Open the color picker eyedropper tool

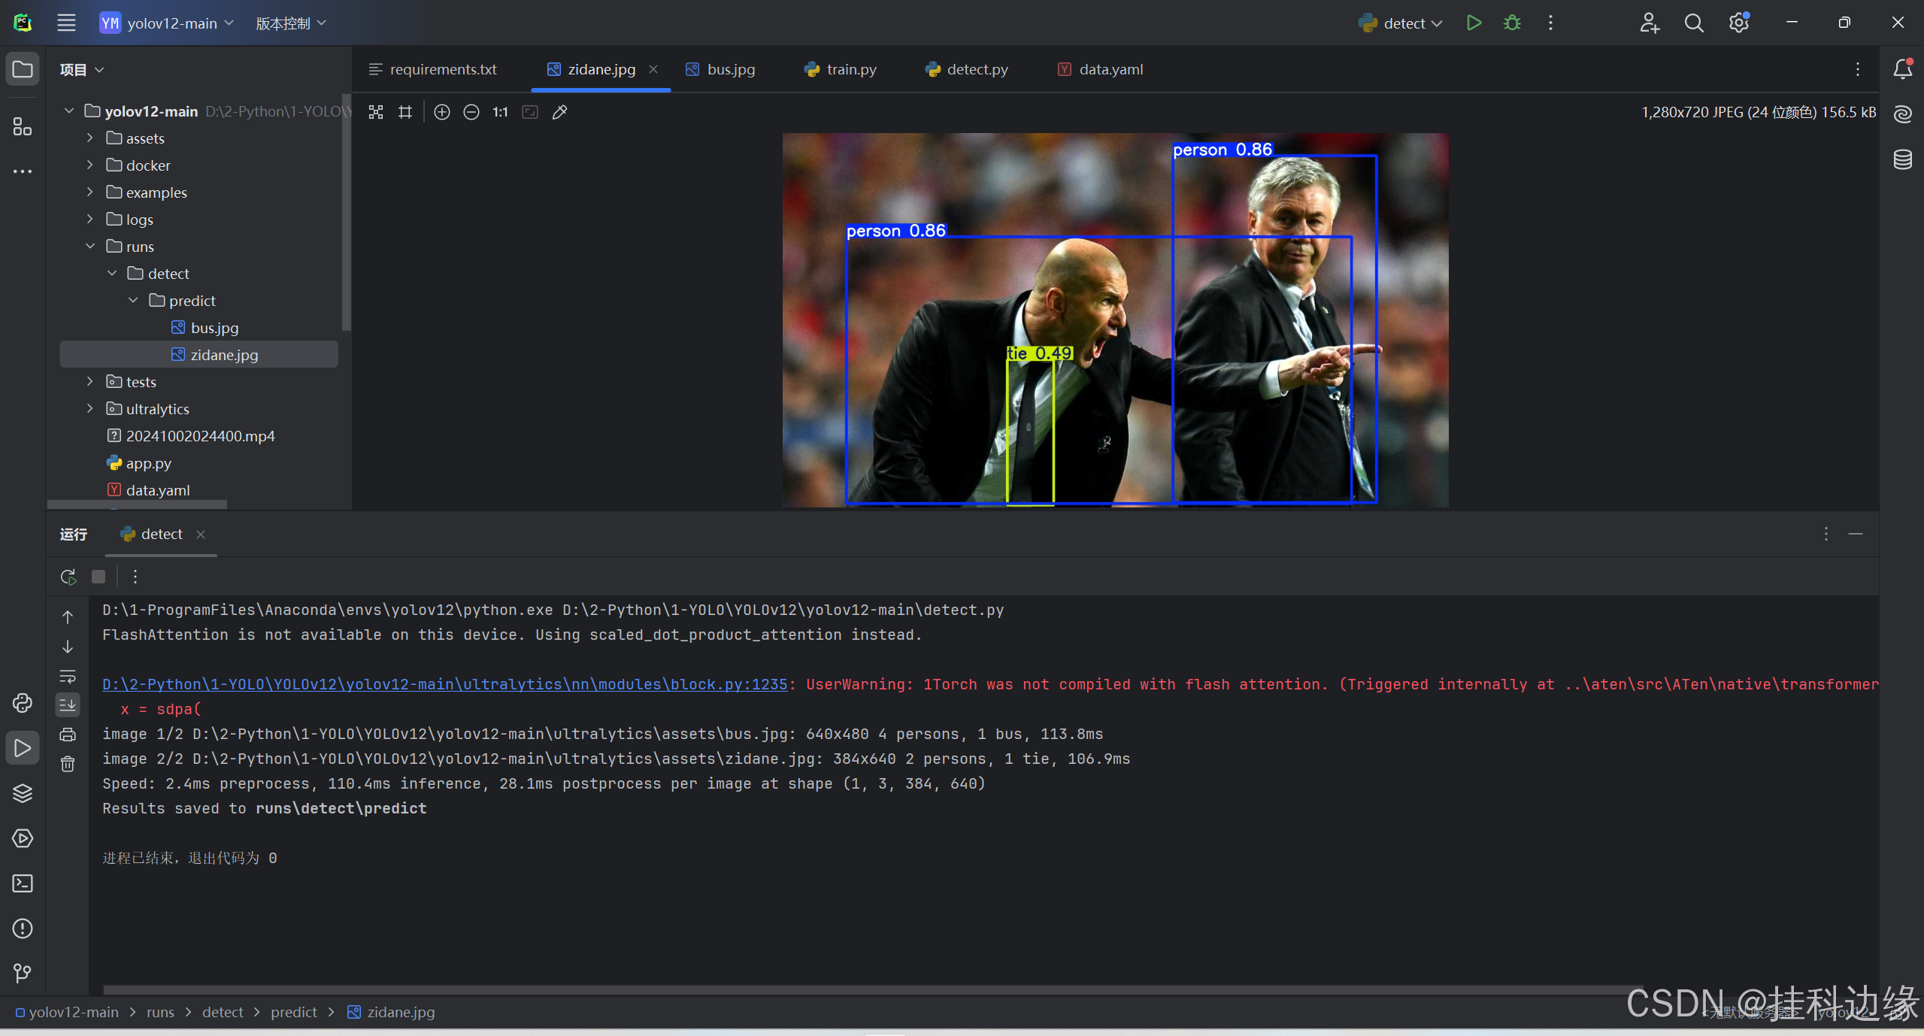[x=559, y=112]
